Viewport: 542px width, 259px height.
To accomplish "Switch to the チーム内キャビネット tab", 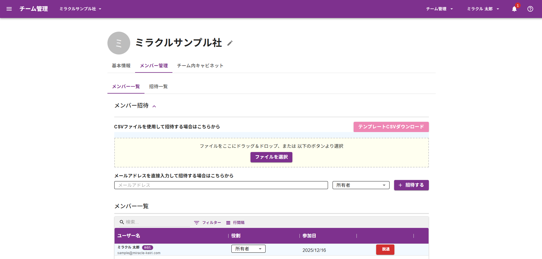I will 200,66.
